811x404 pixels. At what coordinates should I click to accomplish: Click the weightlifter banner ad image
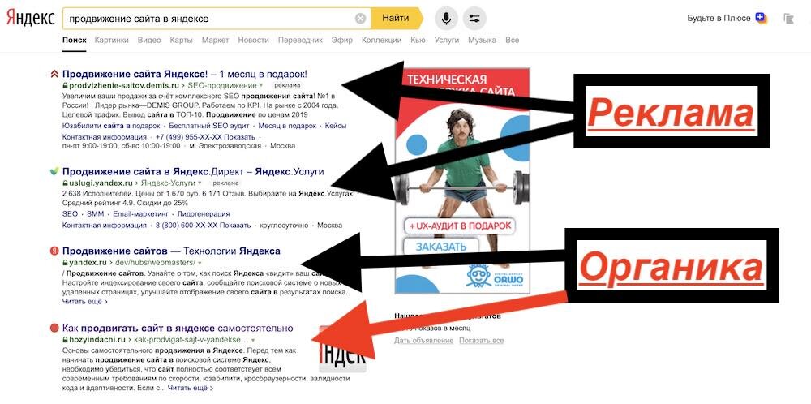point(463,181)
